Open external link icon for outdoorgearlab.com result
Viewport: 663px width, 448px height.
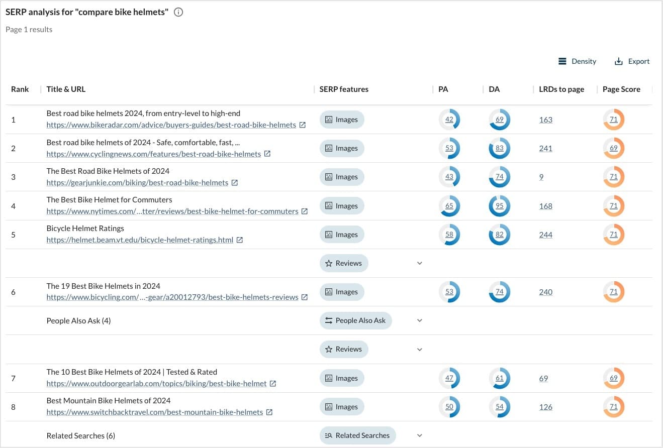click(x=273, y=384)
